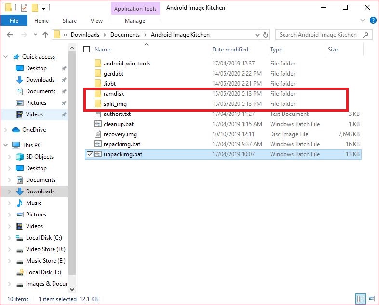
Task: Click Documents in the address breadcrumb
Action: (125, 35)
